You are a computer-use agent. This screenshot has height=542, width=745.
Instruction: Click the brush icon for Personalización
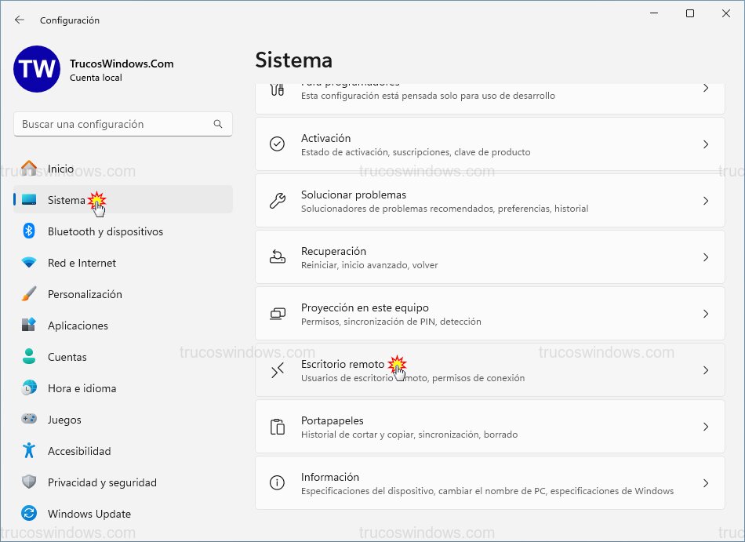(29, 294)
